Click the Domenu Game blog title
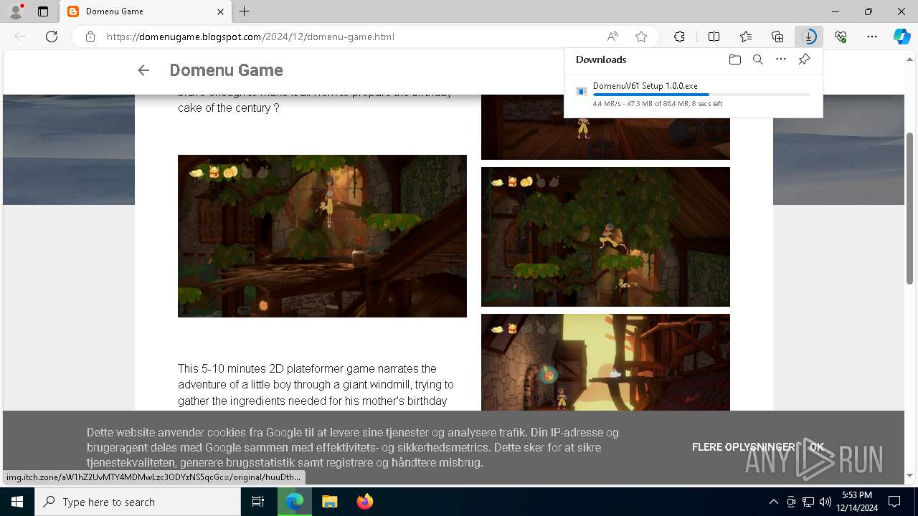 coord(226,70)
